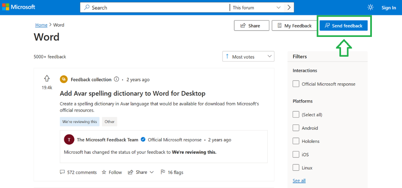The image size is (402, 188).
Task: Open the This forum scope dropdown
Action: [x=257, y=8]
